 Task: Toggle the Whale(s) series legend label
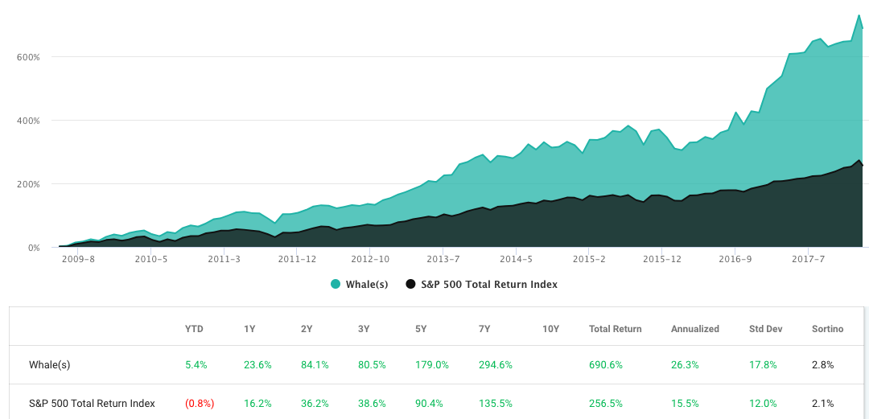[x=366, y=284]
